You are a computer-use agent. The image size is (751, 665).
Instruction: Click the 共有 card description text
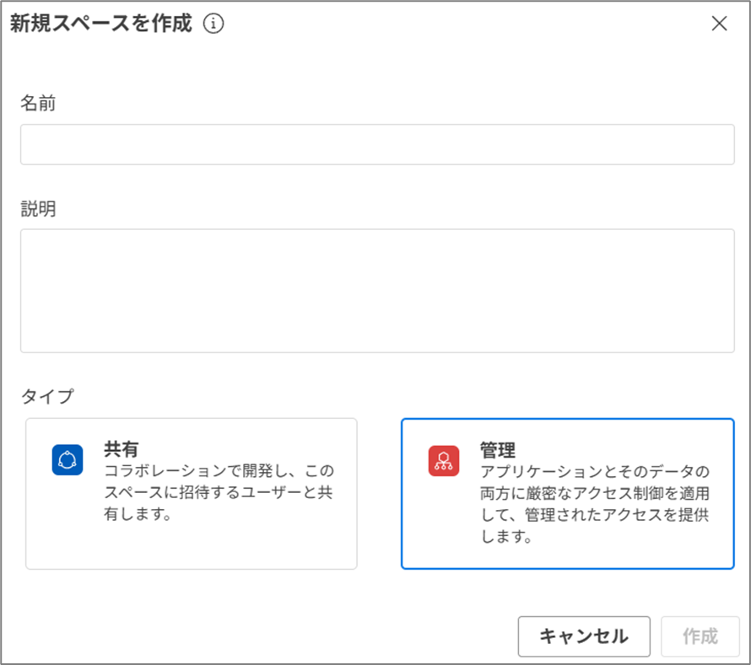tap(219, 492)
